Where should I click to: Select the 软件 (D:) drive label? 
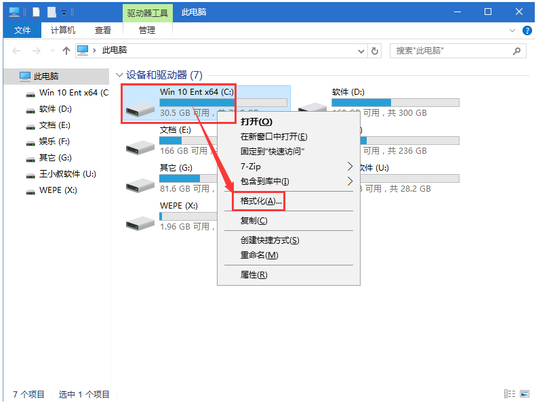(x=348, y=92)
